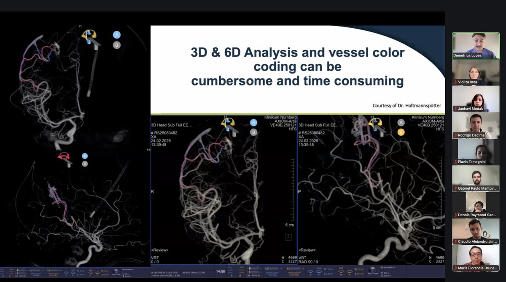The width and height of the screenshot is (506, 282).
Task: Open Claudio Alejandro Jim... video tile
Action: tap(476, 231)
